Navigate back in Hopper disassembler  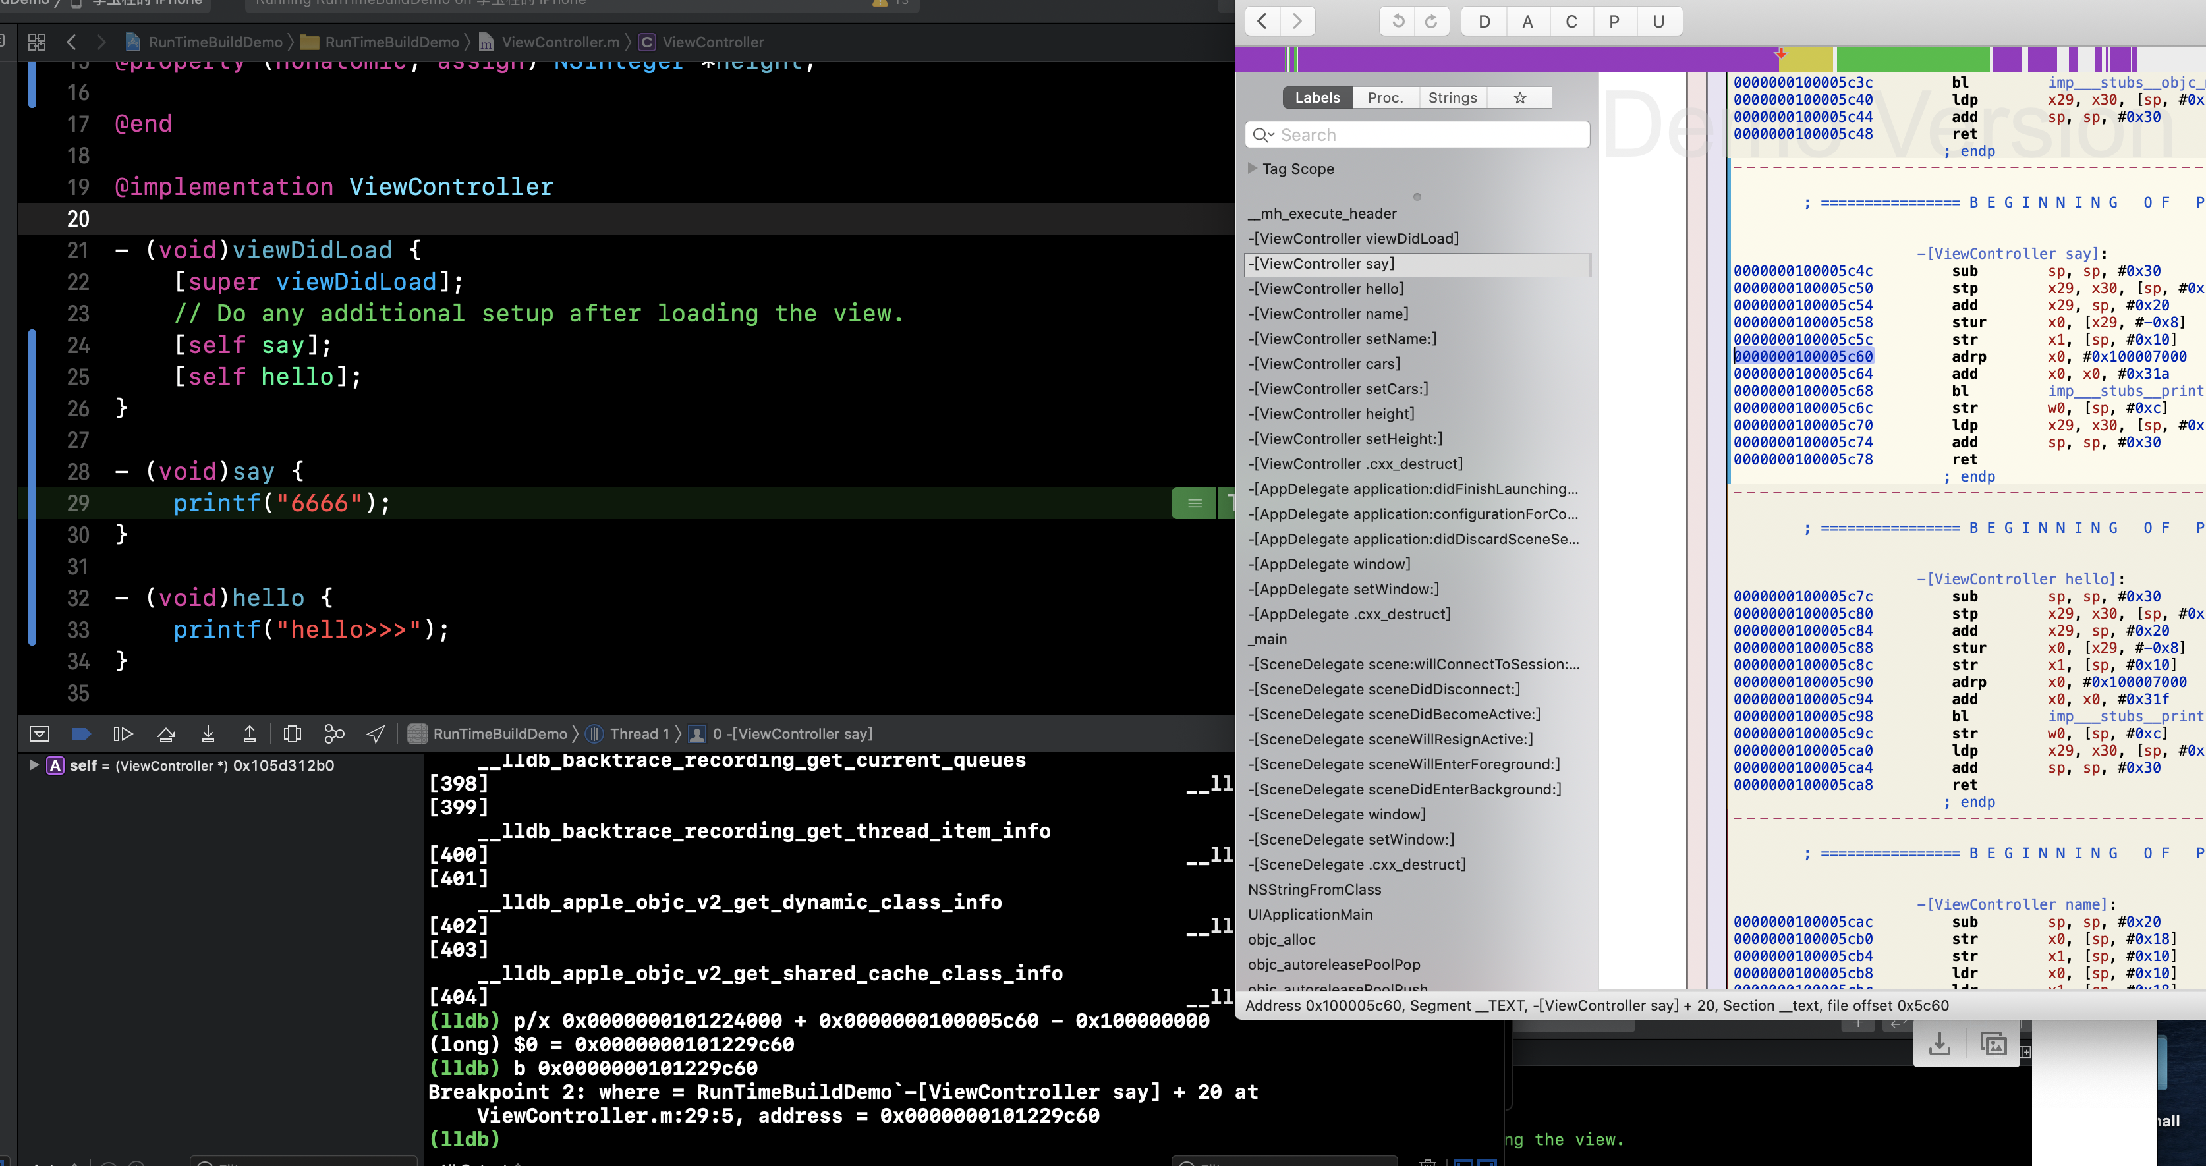1262,21
